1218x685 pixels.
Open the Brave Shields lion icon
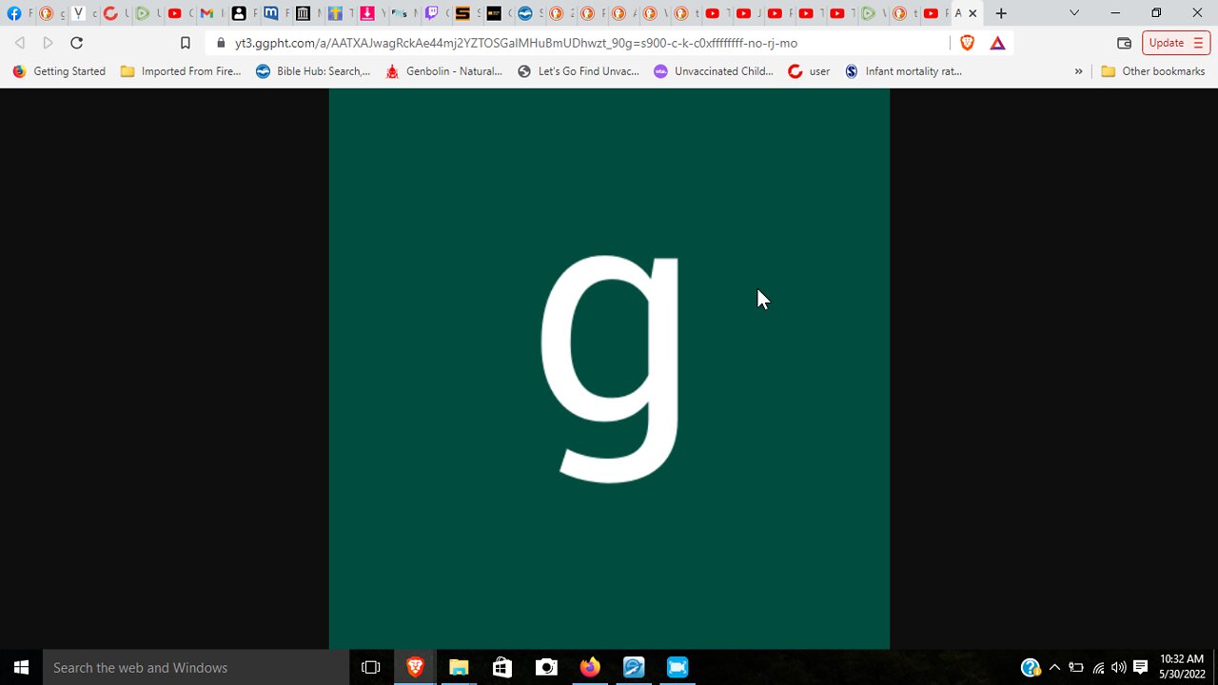968,43
